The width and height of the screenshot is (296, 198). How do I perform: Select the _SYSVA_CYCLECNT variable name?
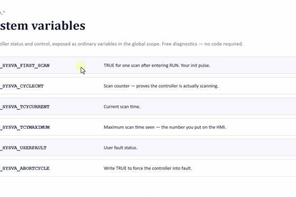tap(22, 86)
